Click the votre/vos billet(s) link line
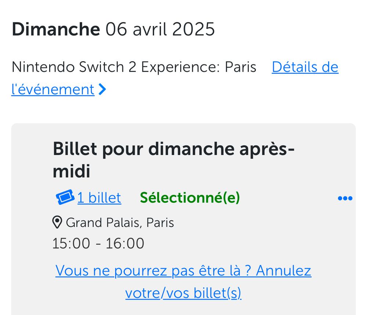The width and height of the screenshot is (367, 315). pyautogui.click(x=183, y=293)
